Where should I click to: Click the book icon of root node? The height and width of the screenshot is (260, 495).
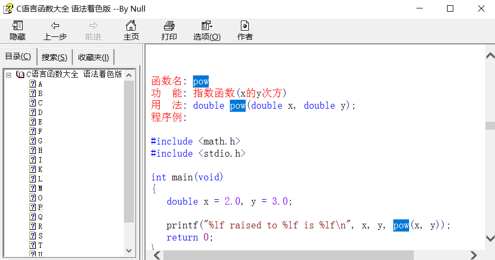20,74
